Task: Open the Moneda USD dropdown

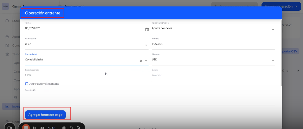Action: pos(273,61)
